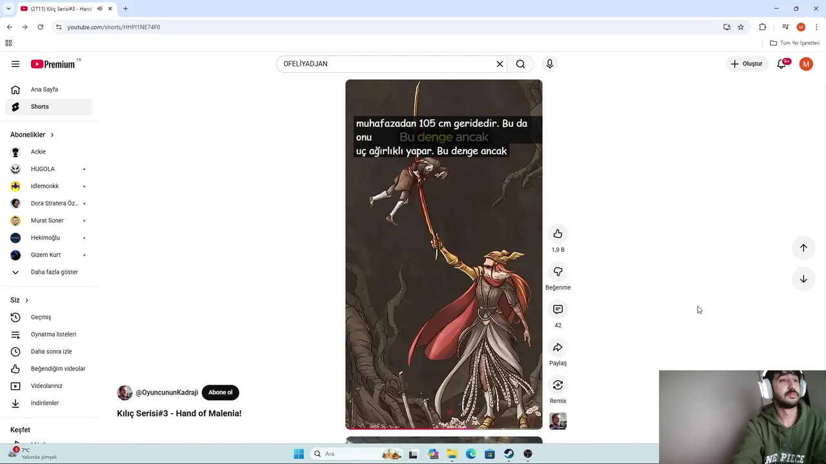Install app icon in address bar

coord(727,27)
